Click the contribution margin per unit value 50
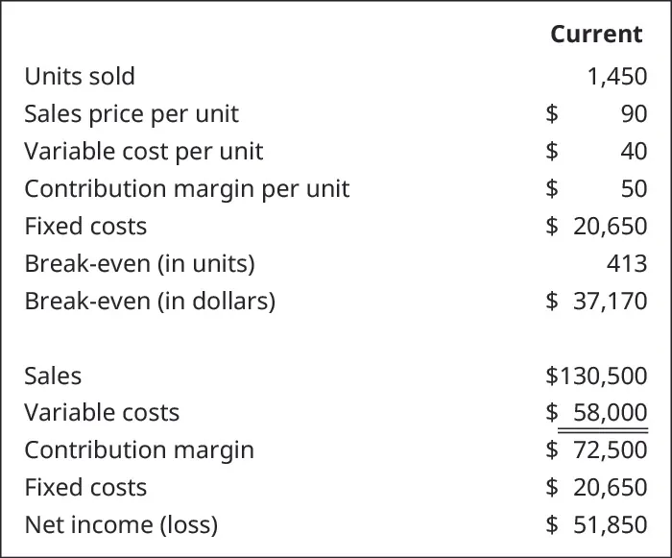The image size is (672, 558). 634,188
